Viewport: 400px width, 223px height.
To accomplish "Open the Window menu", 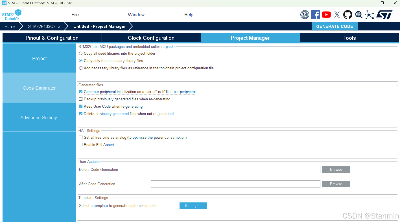I will pyautogui.click(x=136, y=15).
